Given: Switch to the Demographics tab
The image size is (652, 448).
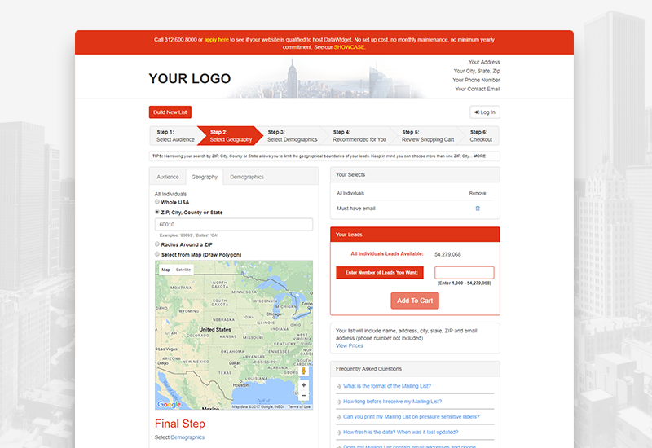Looking at the screenshot, I should click(x=247, y=177).
